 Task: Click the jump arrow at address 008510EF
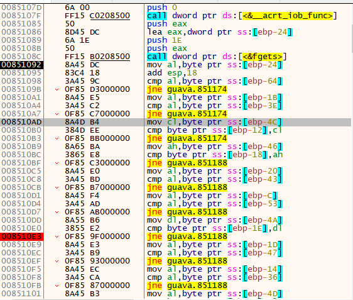coord(57,262)
